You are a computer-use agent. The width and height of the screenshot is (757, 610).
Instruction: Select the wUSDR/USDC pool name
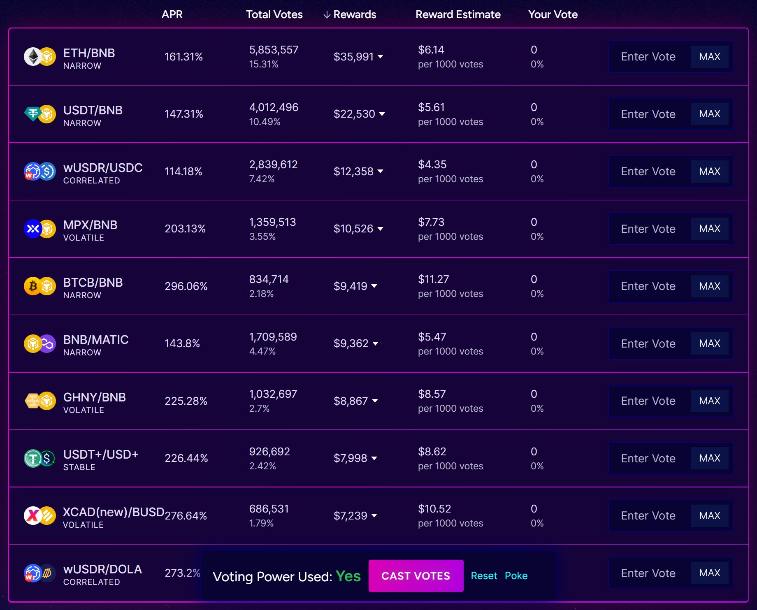[x=103, y=168]
